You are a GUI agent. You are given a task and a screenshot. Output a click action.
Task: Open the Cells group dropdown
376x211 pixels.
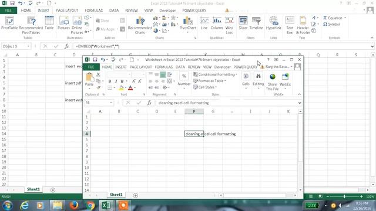pyautogui.click(x=246, y=81)
